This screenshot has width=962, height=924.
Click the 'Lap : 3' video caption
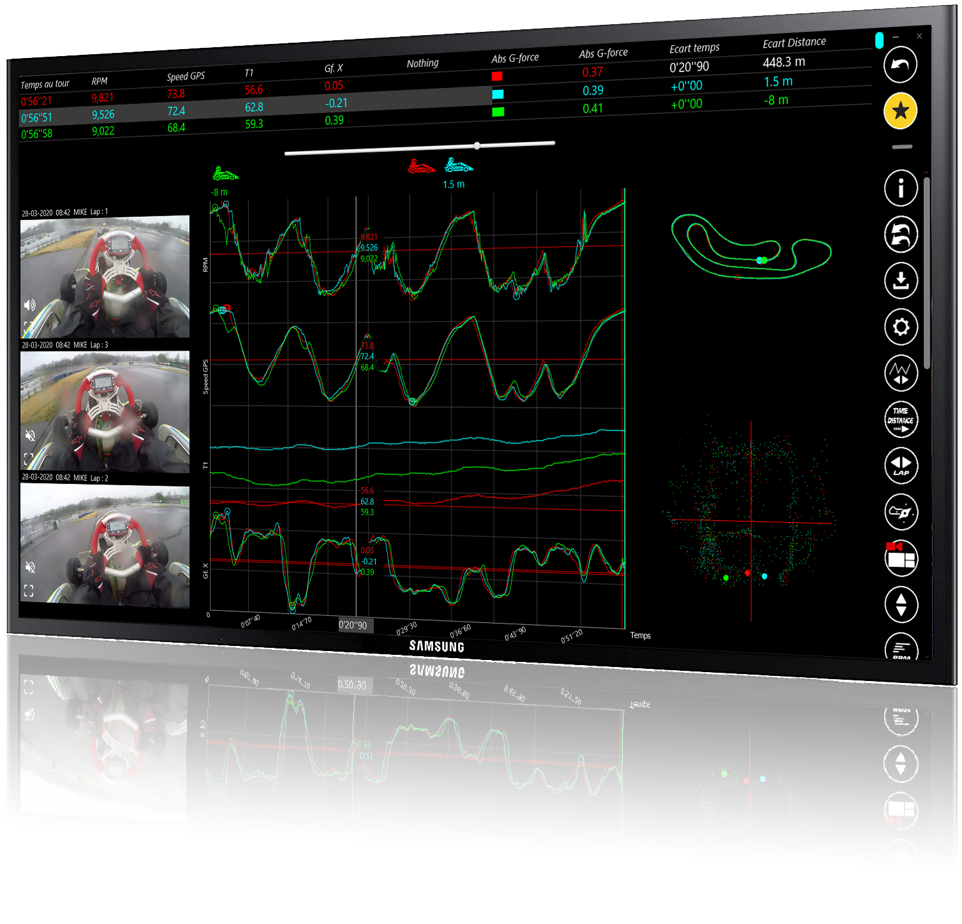click(x=99, y=345)
